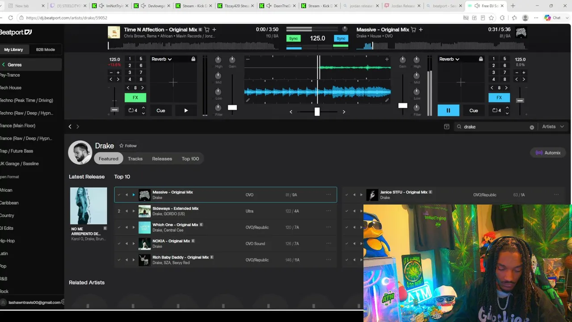Toggle right deck loop button
This screenshot has width=572, height=322.
pyautogui.click(x=496, y=110)
